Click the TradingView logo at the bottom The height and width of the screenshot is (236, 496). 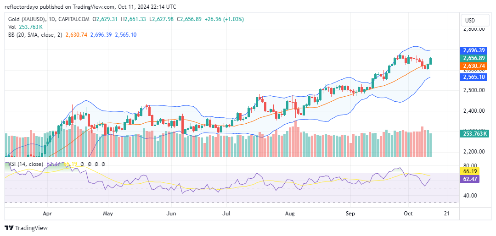tap(26, 228)
